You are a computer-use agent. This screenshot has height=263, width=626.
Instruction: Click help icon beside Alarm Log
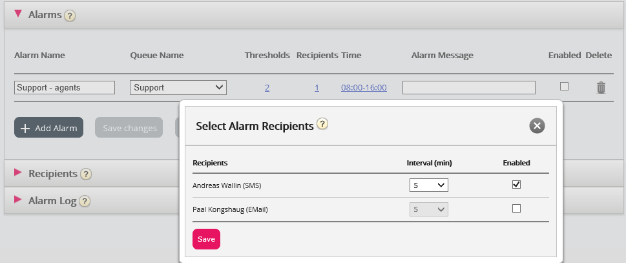85,201
